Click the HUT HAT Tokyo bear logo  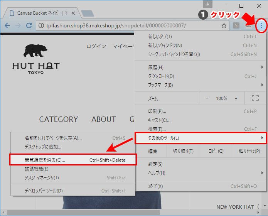(36, 59)
